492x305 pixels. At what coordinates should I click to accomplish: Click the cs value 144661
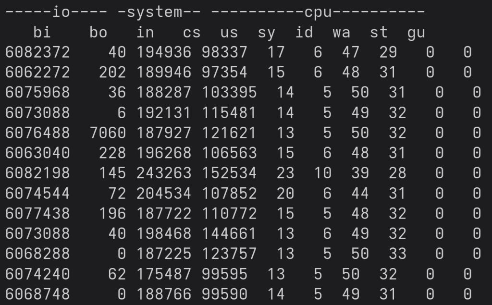(229, 233)
